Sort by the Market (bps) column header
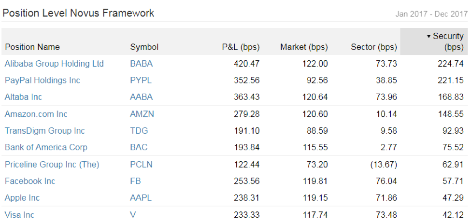 coord(304,47)
